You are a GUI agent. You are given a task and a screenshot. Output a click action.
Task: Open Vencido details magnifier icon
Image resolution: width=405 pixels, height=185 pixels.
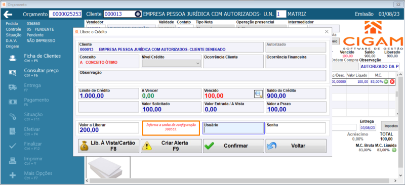(258, 94)
